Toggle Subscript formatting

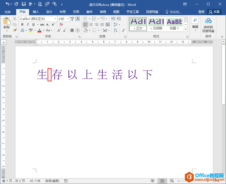point(48,25)
